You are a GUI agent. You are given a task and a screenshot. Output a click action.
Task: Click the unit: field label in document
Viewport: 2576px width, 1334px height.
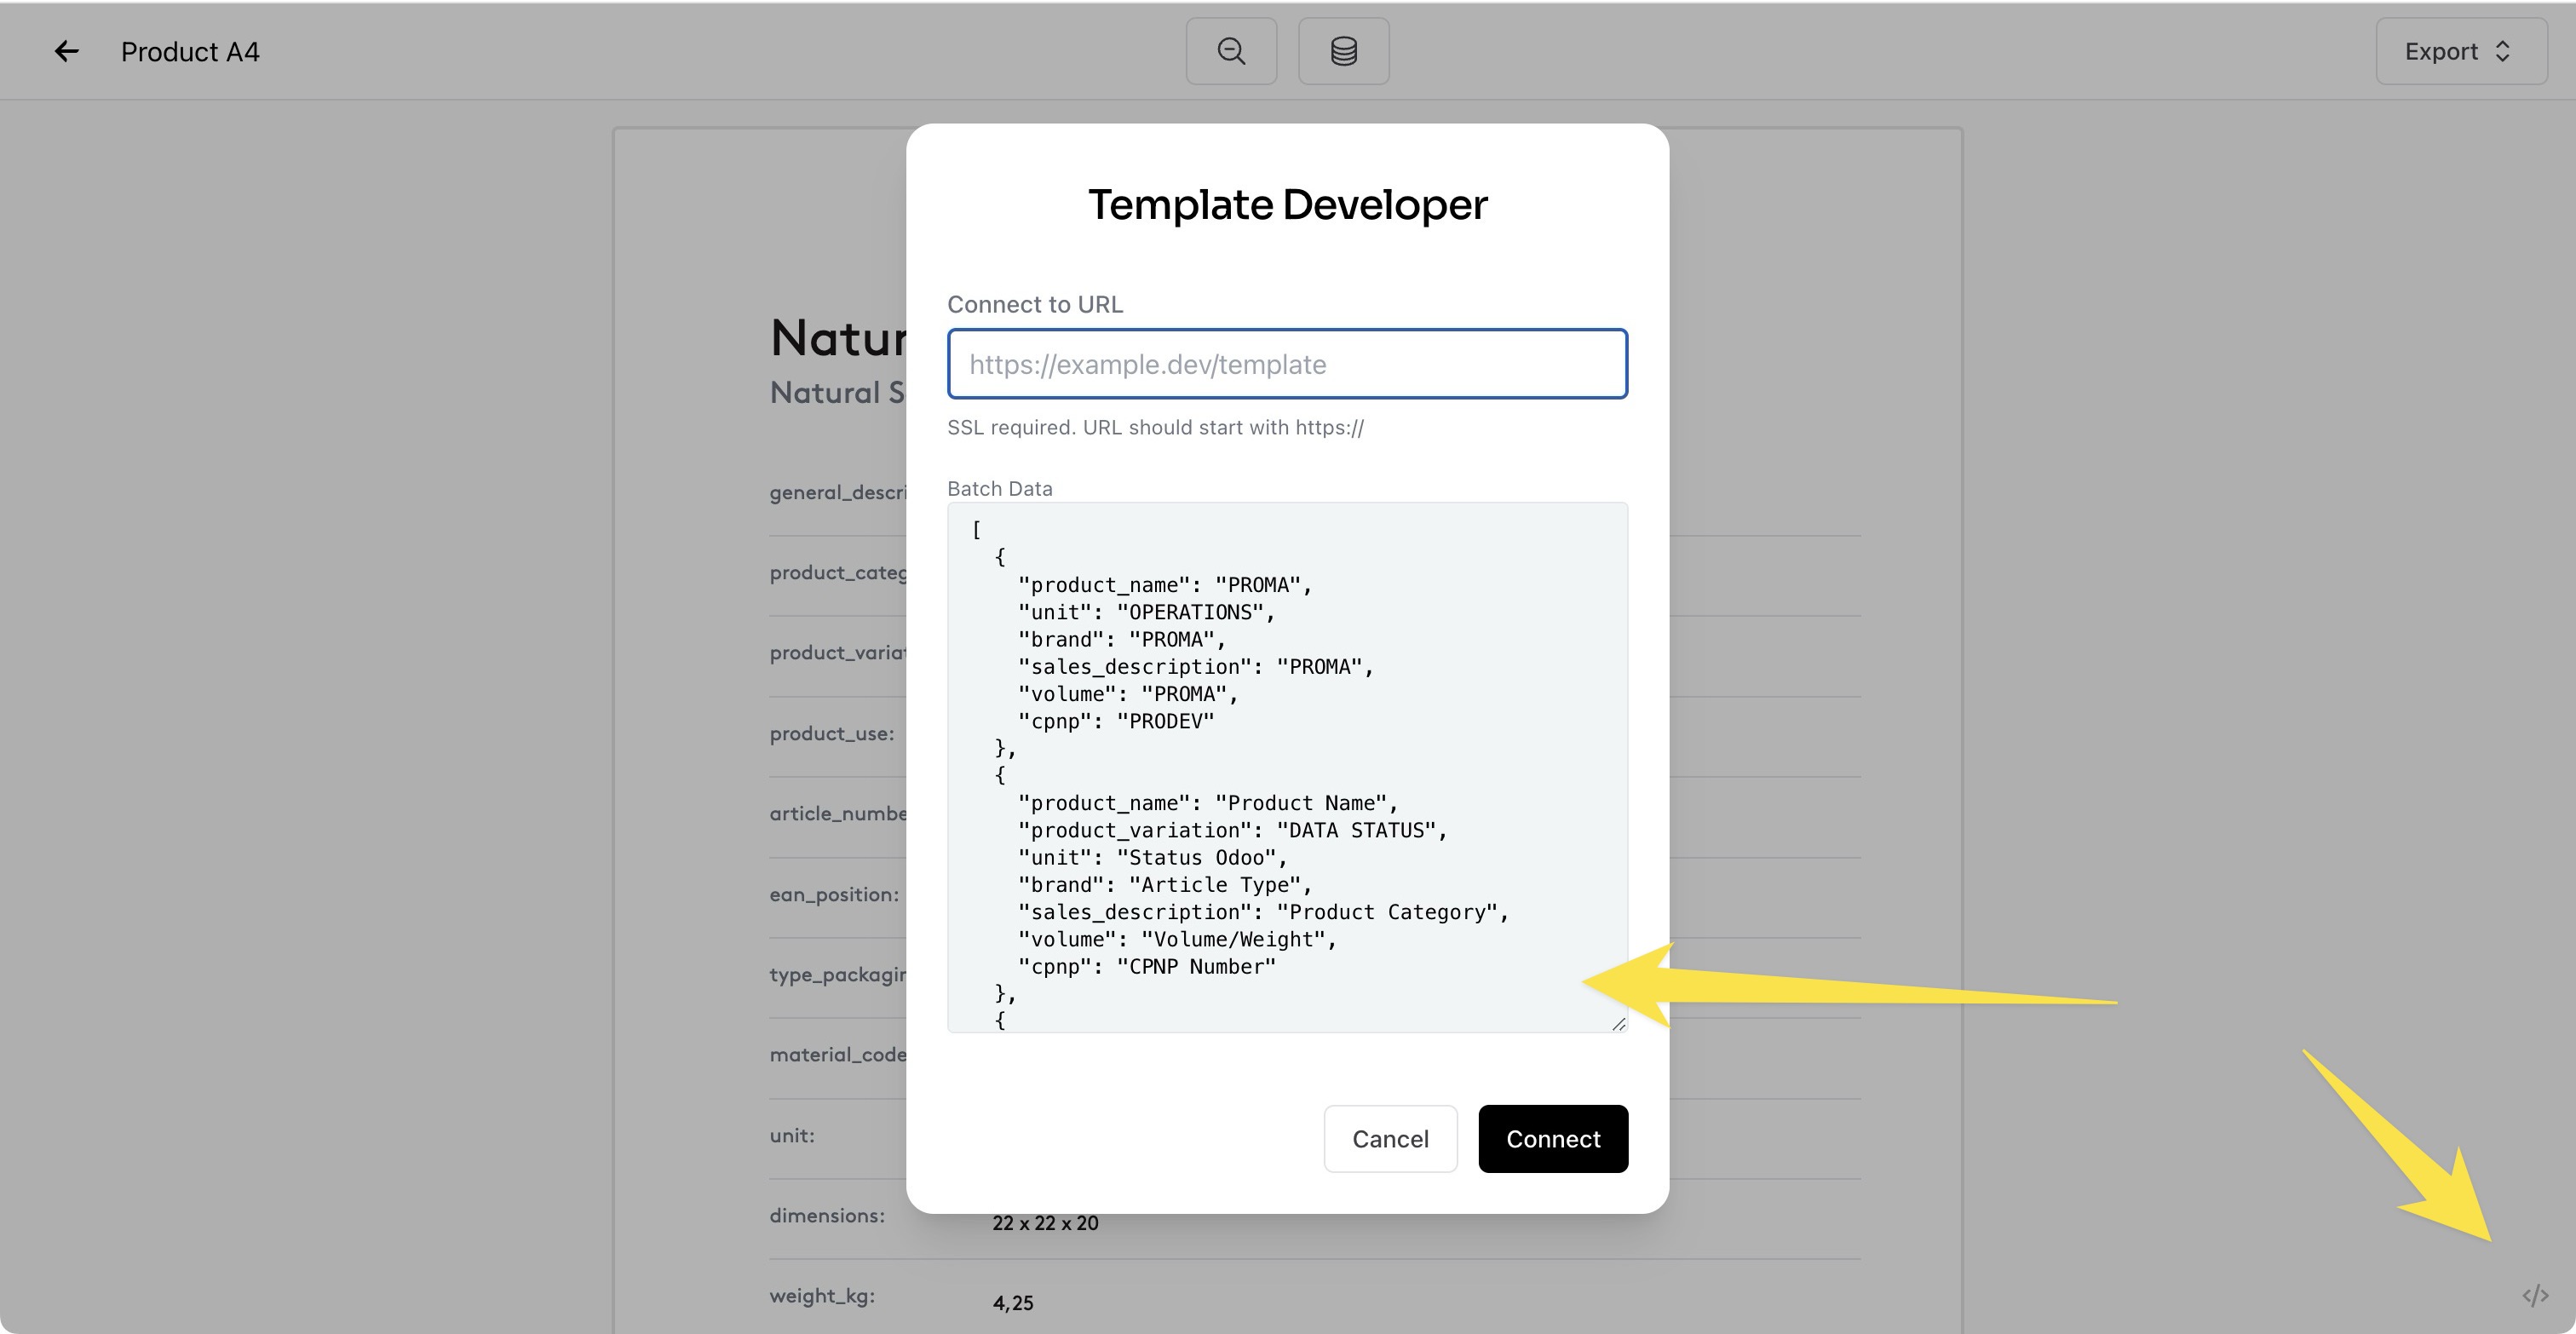(x=792, y=1136)
